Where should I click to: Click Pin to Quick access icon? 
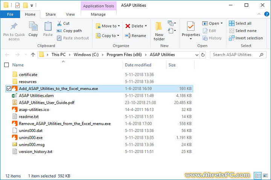(14, 26)
